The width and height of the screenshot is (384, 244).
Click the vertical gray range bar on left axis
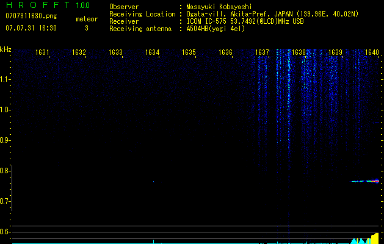pos(12,188)
